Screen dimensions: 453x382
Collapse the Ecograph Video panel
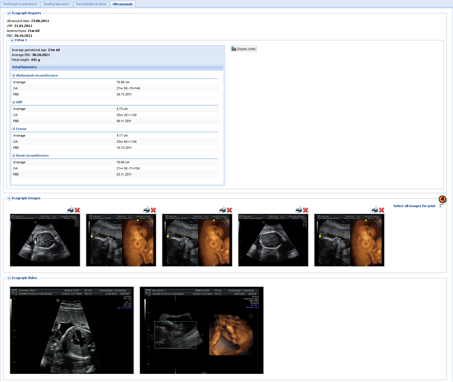pyautogui.click(x=9, y=278)
